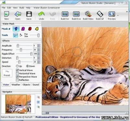Enable the Horizontal Wave checkbox
The height and width of the screenshot is (121, 130).
point(17,73)
